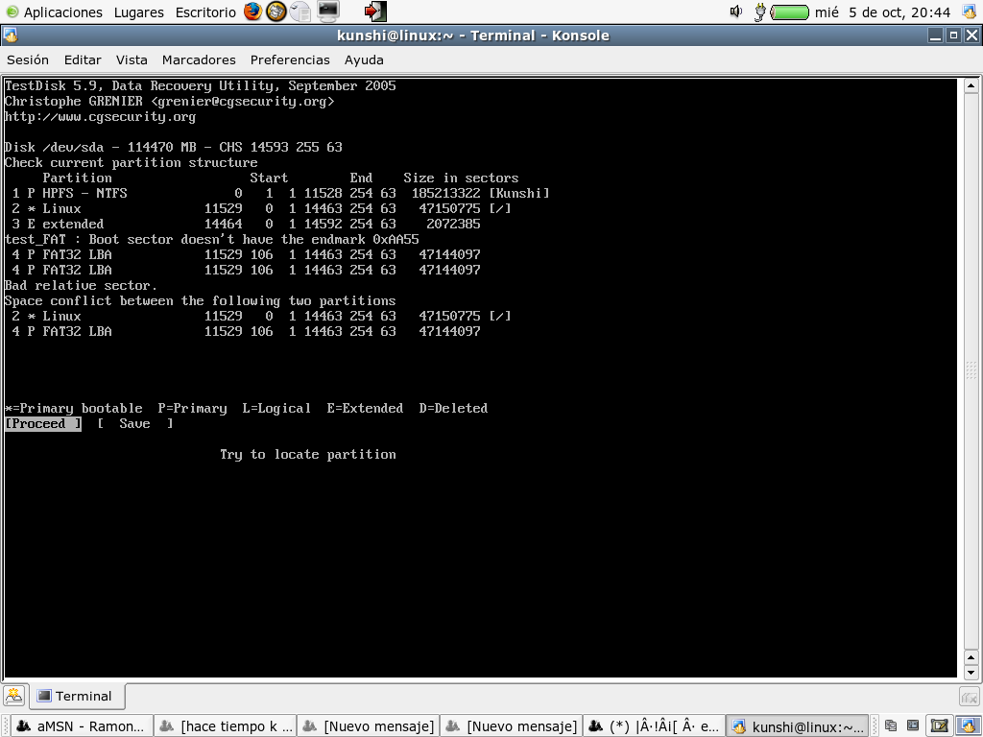Image resolution: width=983 pixels, height=737 pixels.
Task: Switch to the Terminal session tab
Action: click(75, 696)
